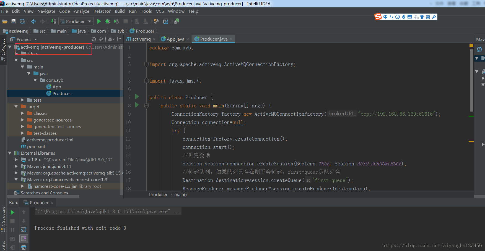This screenshot has width=485, height=251.
Task: Rerun Producer with Run panel green arrow
Action: (x=12, y=212)
